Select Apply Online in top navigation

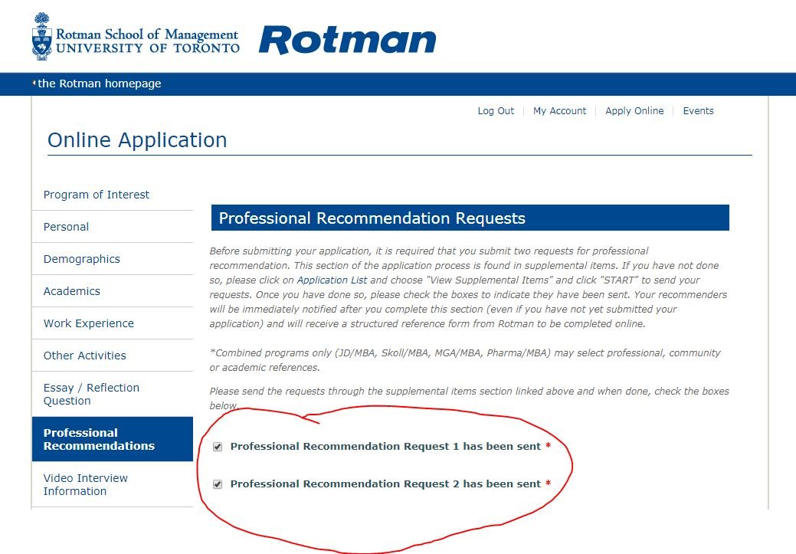(634, 110)
